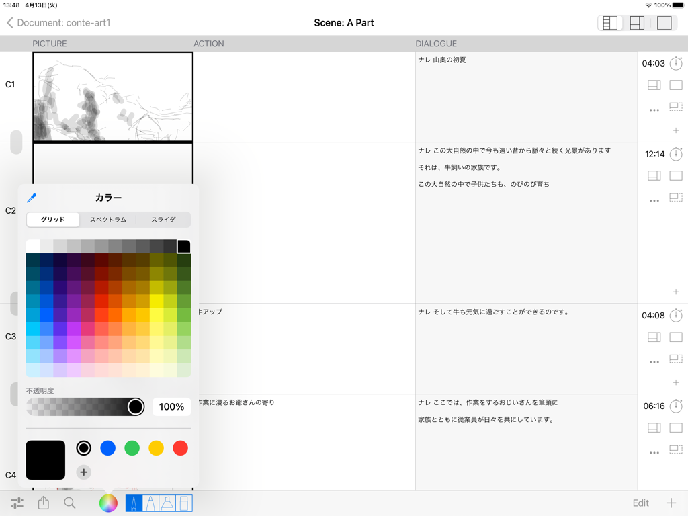
Task: Select the Highlighter tool
Action: [x=166, y=503]
